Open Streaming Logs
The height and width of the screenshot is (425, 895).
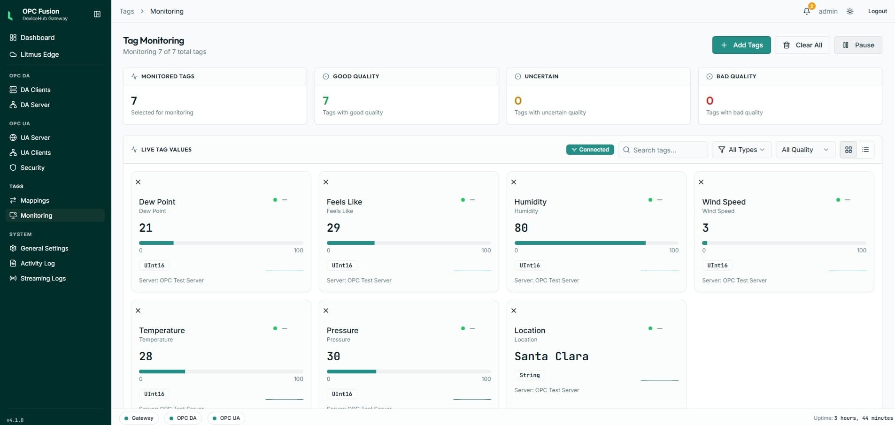point(55,278)
